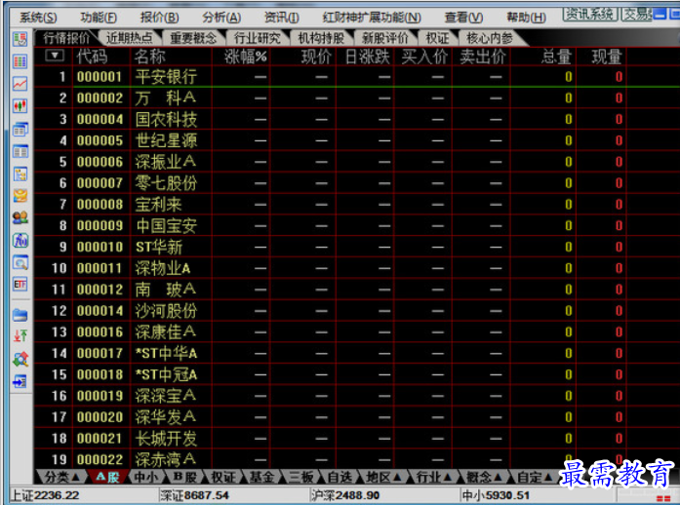Open the table header dropdown arrow box

click(55, 56)
